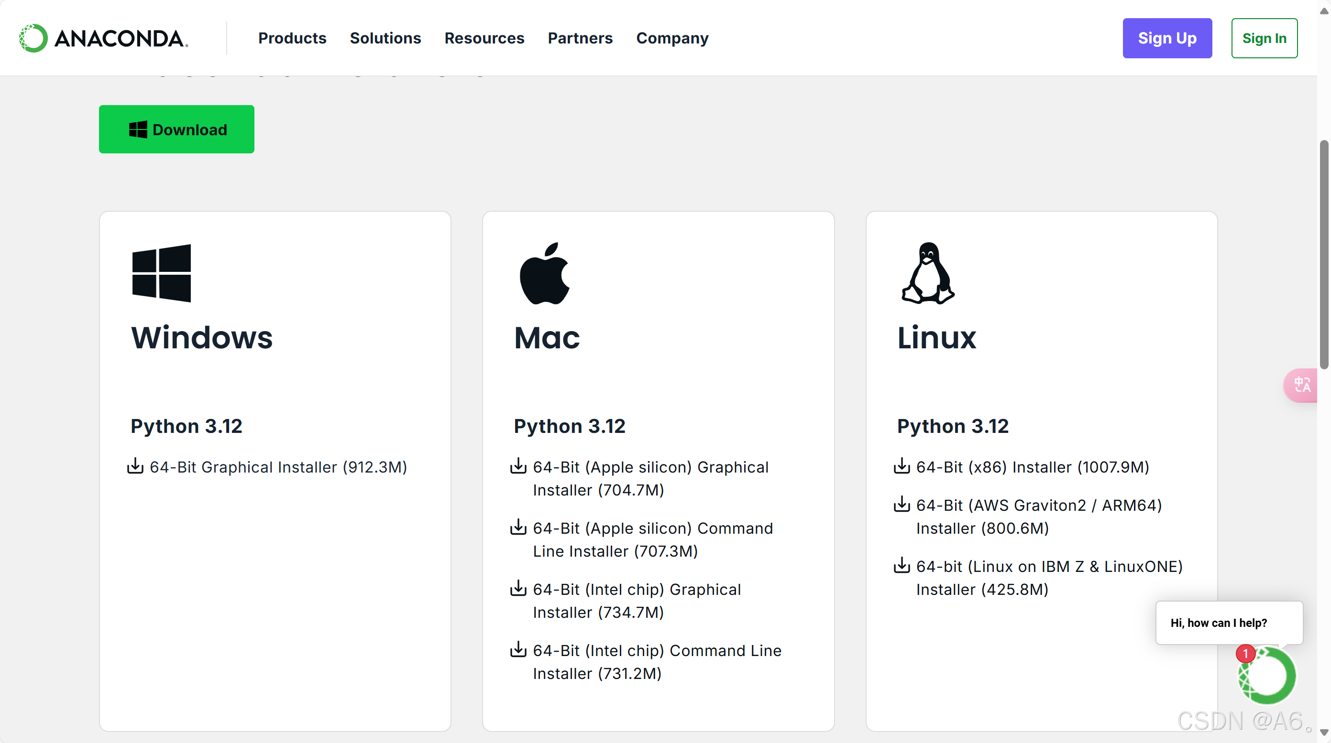Image resolution: width=1331 pixels, height=743 pixels.
Task: Open the Resources dropdown
Action: 484,38
